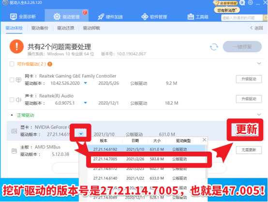The height and width of the screenshot is (202, 268).
Task: Click the orange warning icon next to 可升级驱动
Action: 50,64
